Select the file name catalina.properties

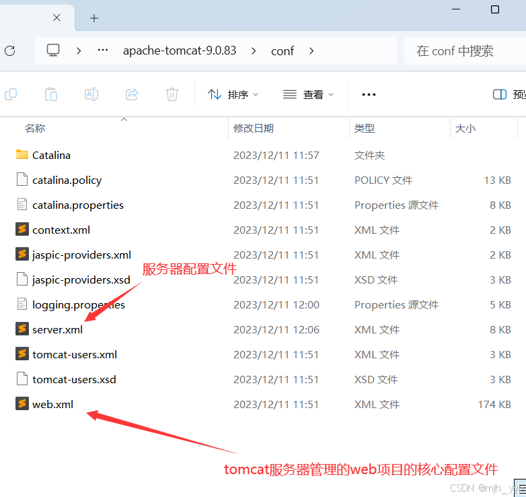(x=78, y=205)
